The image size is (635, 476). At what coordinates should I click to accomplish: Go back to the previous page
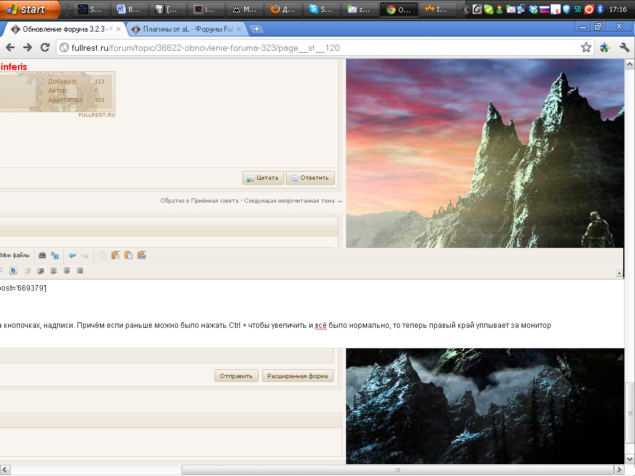tap(10, 48)
